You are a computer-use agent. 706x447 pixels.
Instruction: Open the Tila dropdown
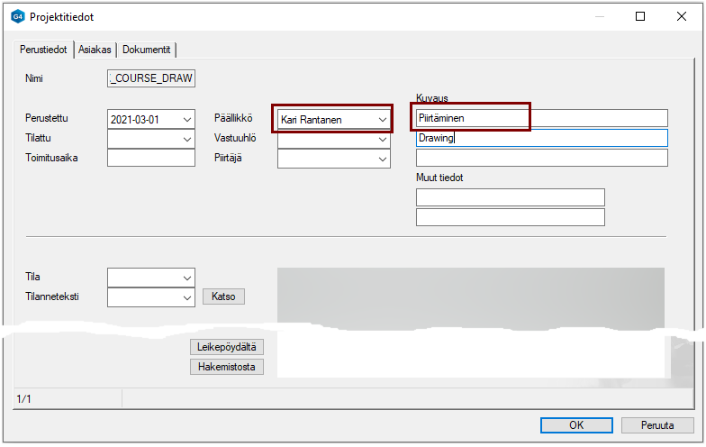(186, 277)
